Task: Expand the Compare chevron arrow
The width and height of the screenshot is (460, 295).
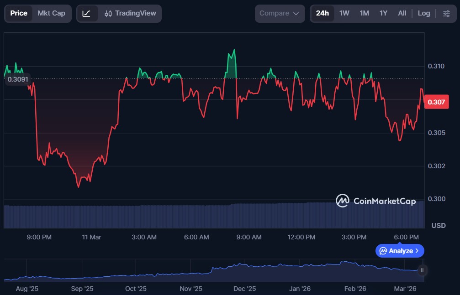Action: coord(296,14)
